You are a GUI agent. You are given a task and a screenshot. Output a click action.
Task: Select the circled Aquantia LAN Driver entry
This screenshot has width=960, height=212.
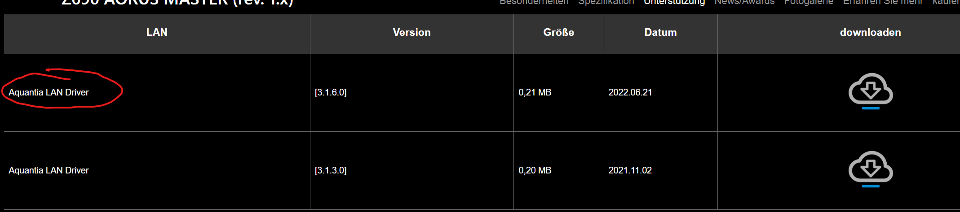coord(49,92)
